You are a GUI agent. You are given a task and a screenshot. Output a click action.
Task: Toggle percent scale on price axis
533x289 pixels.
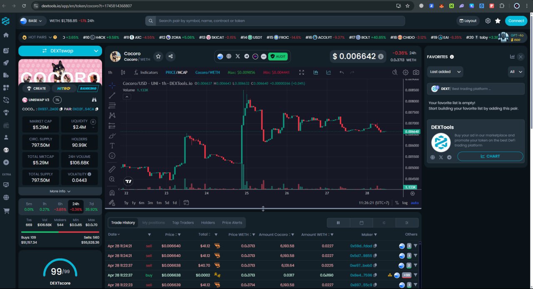(x=397, y=203)
